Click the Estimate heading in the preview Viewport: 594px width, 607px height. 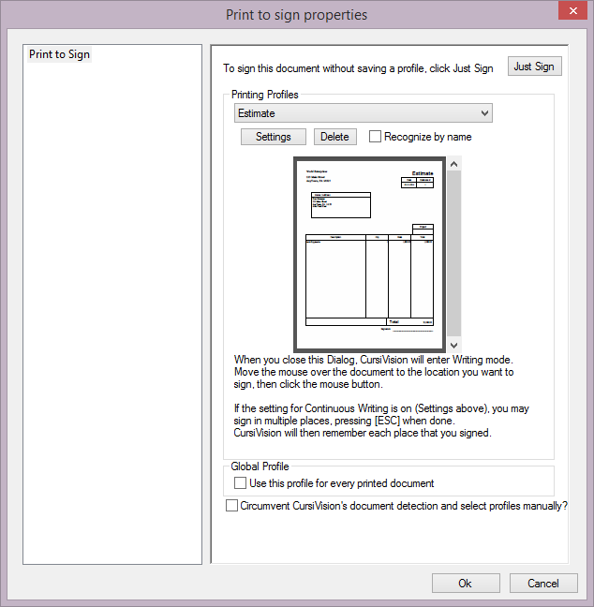(423, 173)
